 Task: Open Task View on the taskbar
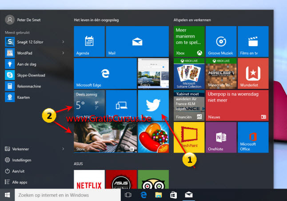pyautogui.click(x=128, y=195)
